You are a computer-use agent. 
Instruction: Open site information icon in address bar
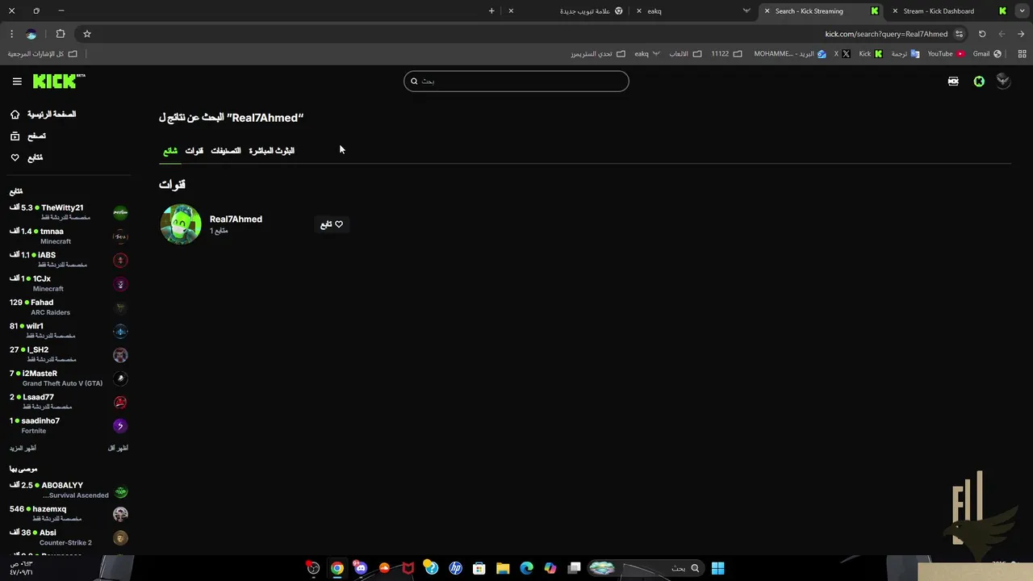point(959,34)
